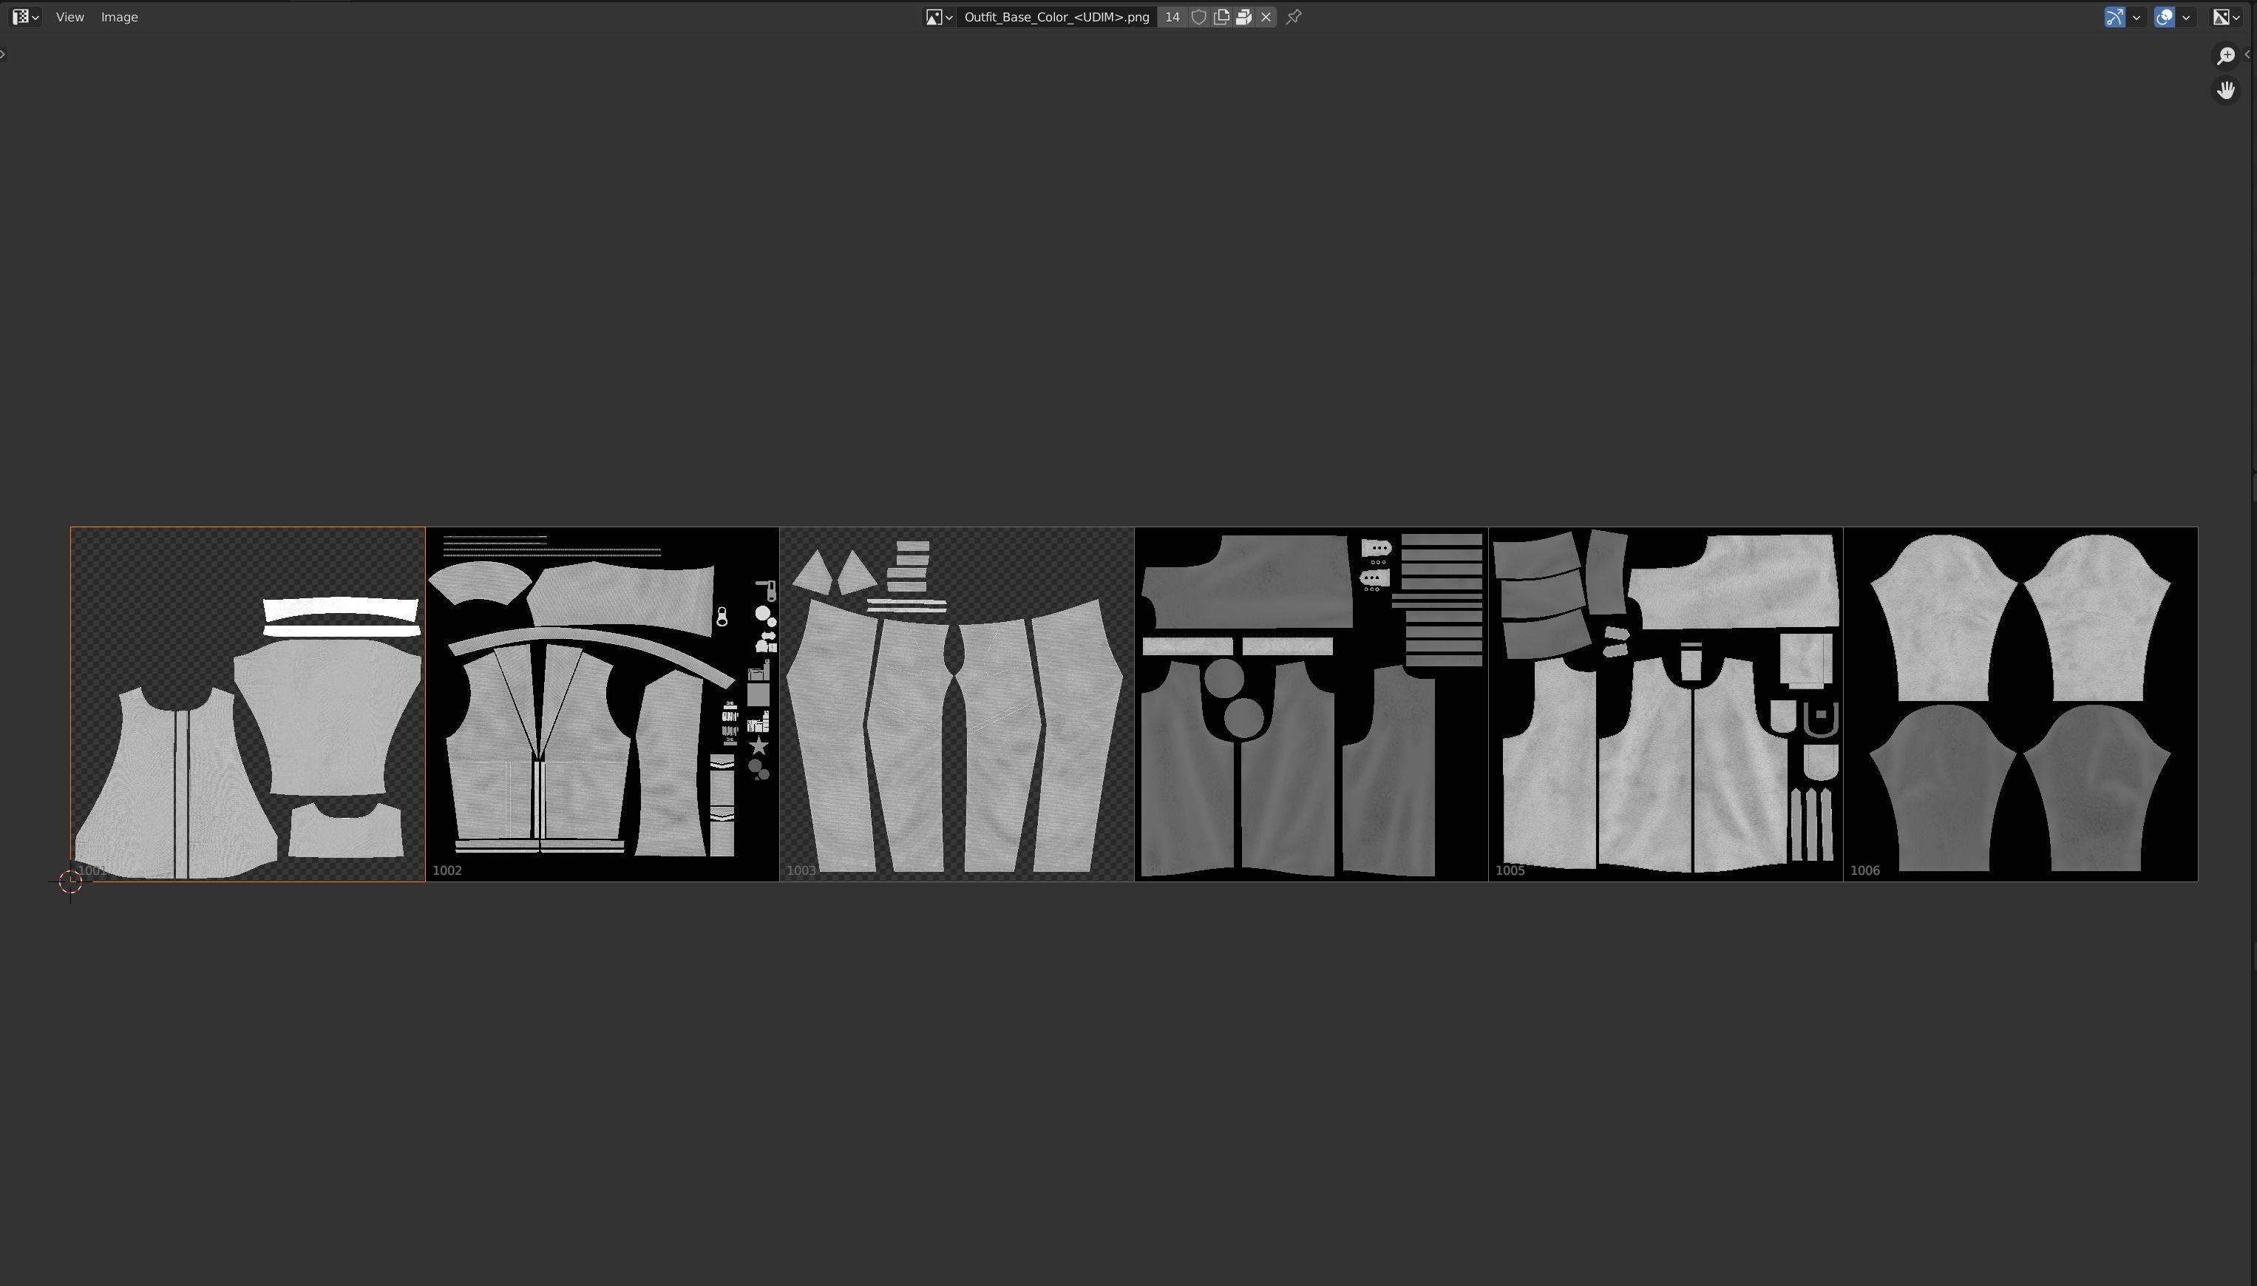Open the Image menu
This screenshot has height=1286, width=2257.
119,17
